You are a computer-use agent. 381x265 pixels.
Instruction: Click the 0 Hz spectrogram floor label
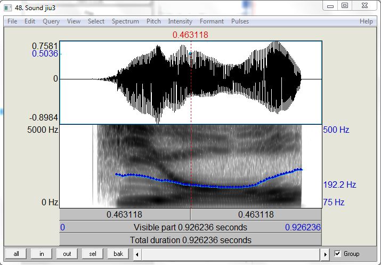coord(50,202)
